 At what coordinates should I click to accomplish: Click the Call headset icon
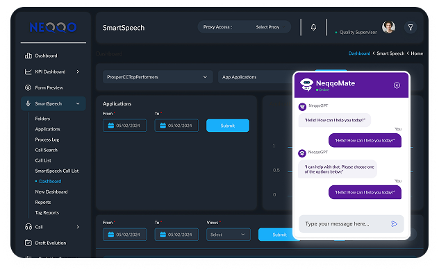click(28, 227)
